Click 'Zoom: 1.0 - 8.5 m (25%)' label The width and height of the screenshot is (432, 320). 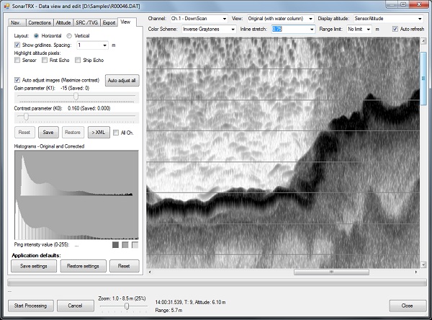pos(122,298)
